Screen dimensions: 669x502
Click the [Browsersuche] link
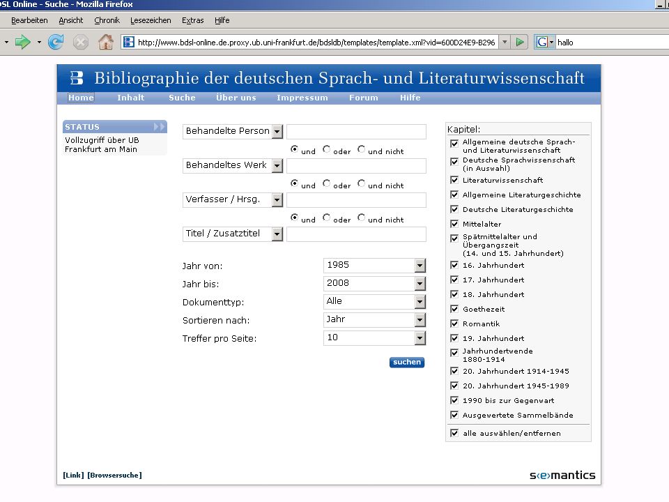[114, 475]
